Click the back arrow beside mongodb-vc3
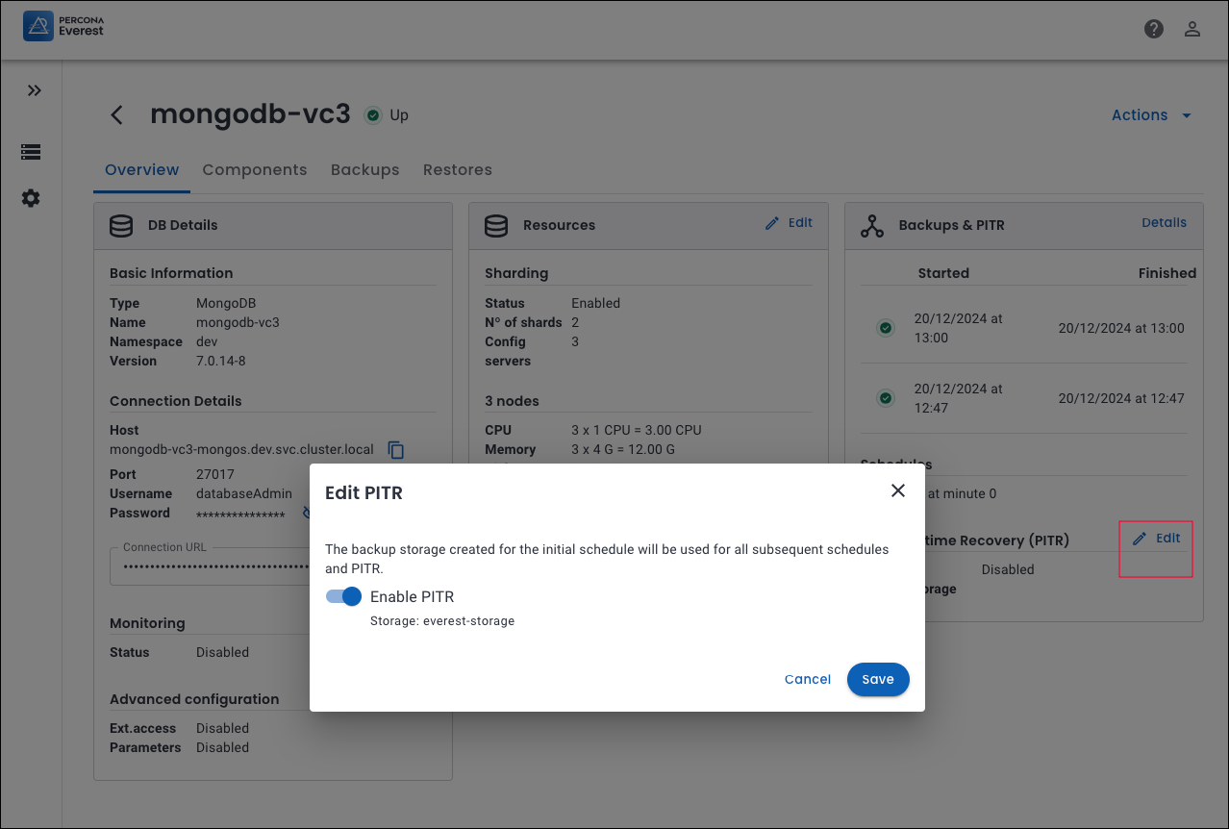 pyautogui.click(x=116, y=115)
